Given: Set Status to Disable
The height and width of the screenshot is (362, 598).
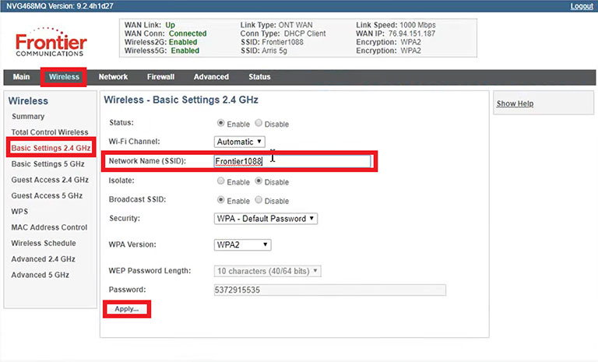Looking at the screenshot, I should click(259, 123).
